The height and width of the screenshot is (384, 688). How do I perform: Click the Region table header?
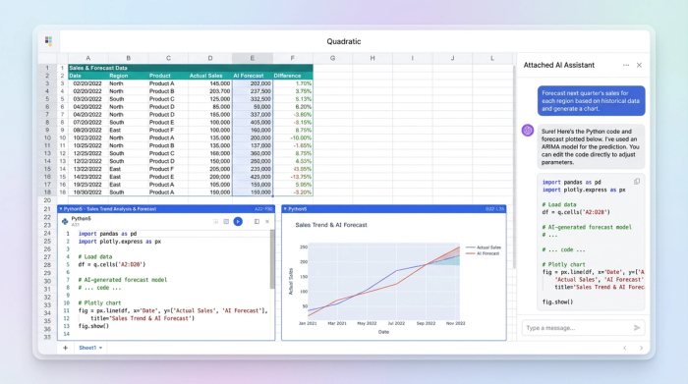click(x=128, y=76)
